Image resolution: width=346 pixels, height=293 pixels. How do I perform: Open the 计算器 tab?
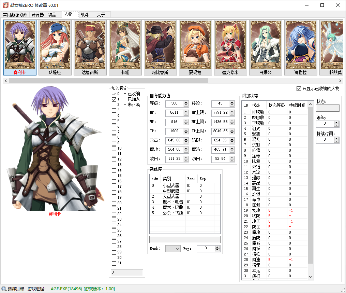pyautogui.click(x=38, y=15)
